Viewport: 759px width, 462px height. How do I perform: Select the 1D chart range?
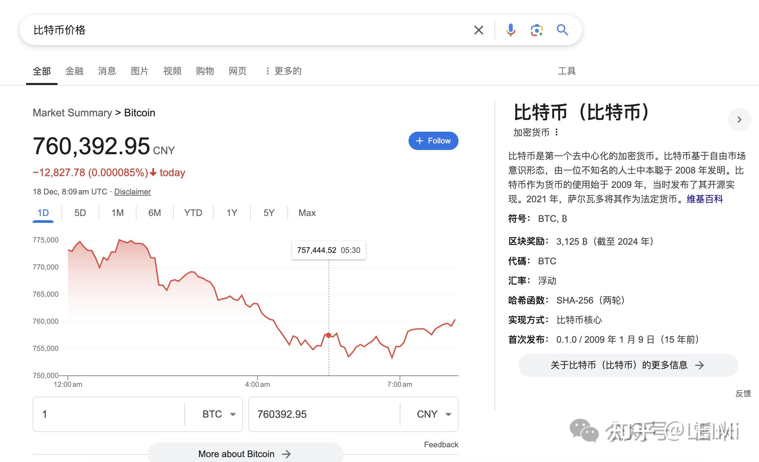coord(43,213)
